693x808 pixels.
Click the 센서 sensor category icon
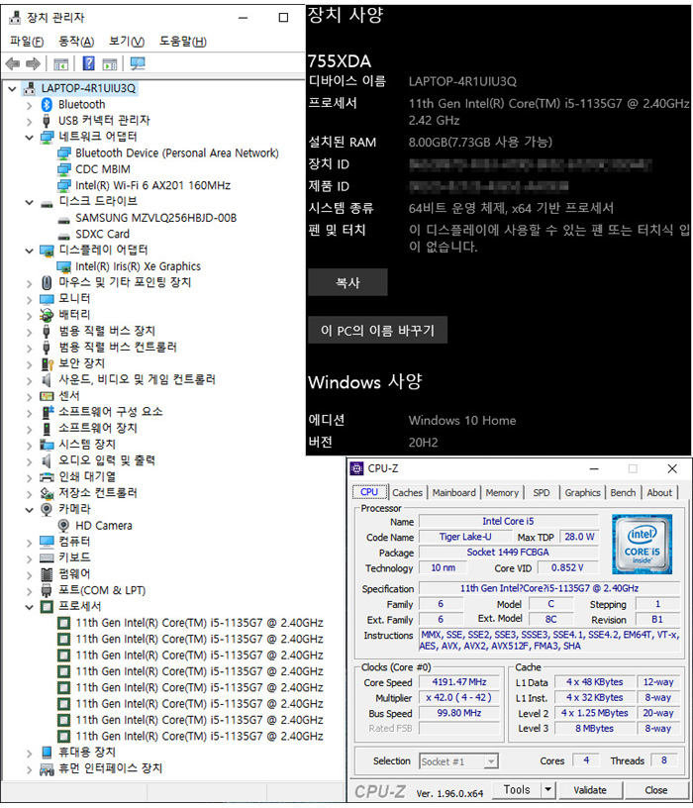(x=47, y=396)
